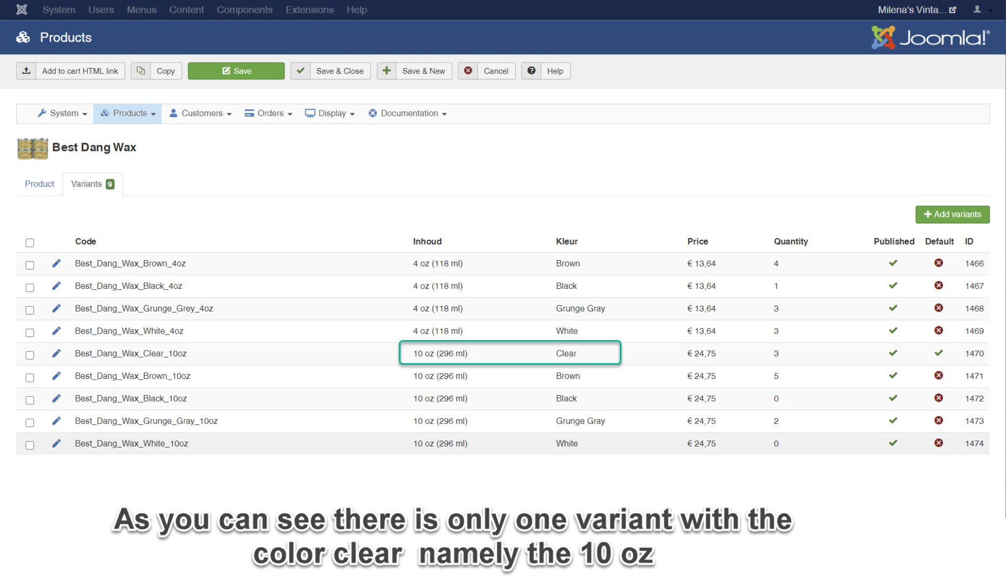Screen dimensions: 1006x583
Task: Check the Best_Dang_Wax_Black_4oz row checkbox
Action: [30, 288]
